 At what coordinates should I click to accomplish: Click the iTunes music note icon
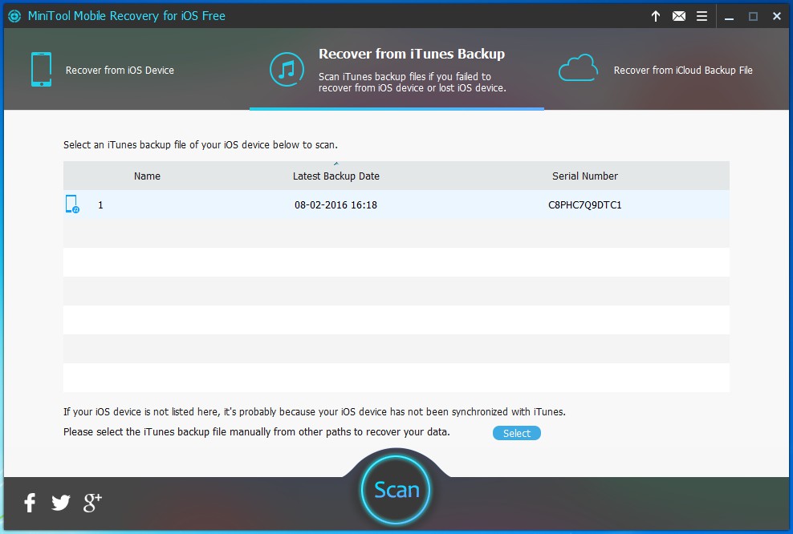point(287,69)
